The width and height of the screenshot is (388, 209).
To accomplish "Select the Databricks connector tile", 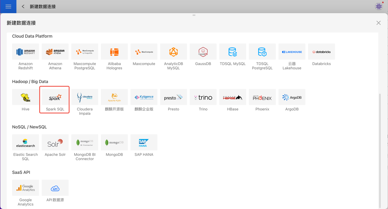I will (x=321, y=52).
